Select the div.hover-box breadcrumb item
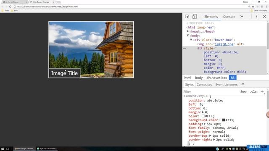 pyautogui.click(x=217, y=78)
